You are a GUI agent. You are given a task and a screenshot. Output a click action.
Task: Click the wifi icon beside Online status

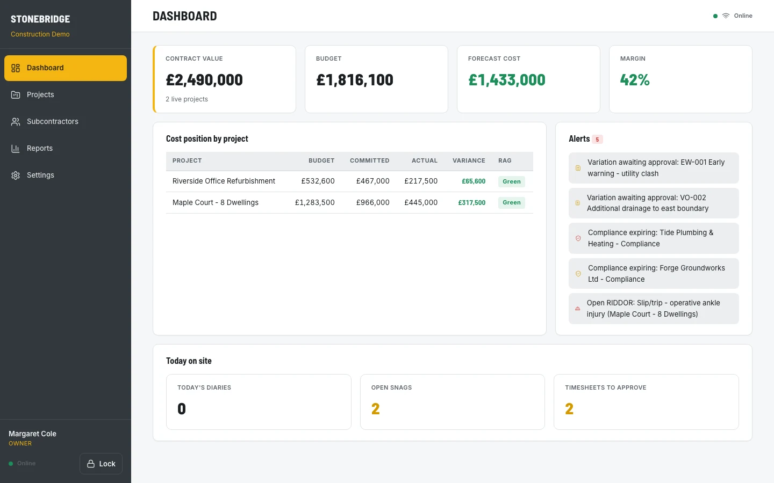[x=726, y=16]
